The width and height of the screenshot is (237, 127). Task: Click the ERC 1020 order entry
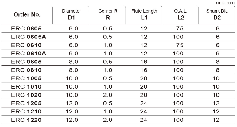pyautogui.click(x=26, y=95)
